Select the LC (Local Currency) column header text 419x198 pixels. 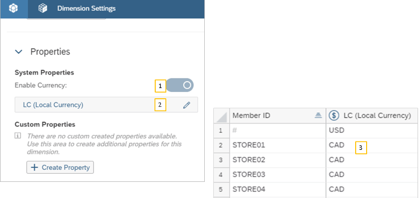point(377,115)
